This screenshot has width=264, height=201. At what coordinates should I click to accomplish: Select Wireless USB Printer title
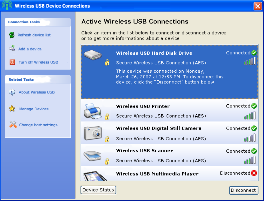143,106
